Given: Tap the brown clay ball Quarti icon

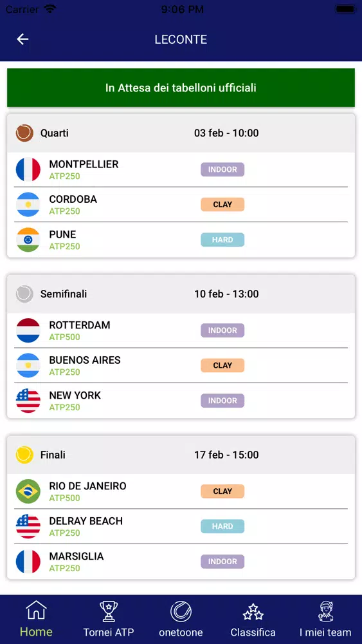Looking at the screenshot, I should (24, 133).
